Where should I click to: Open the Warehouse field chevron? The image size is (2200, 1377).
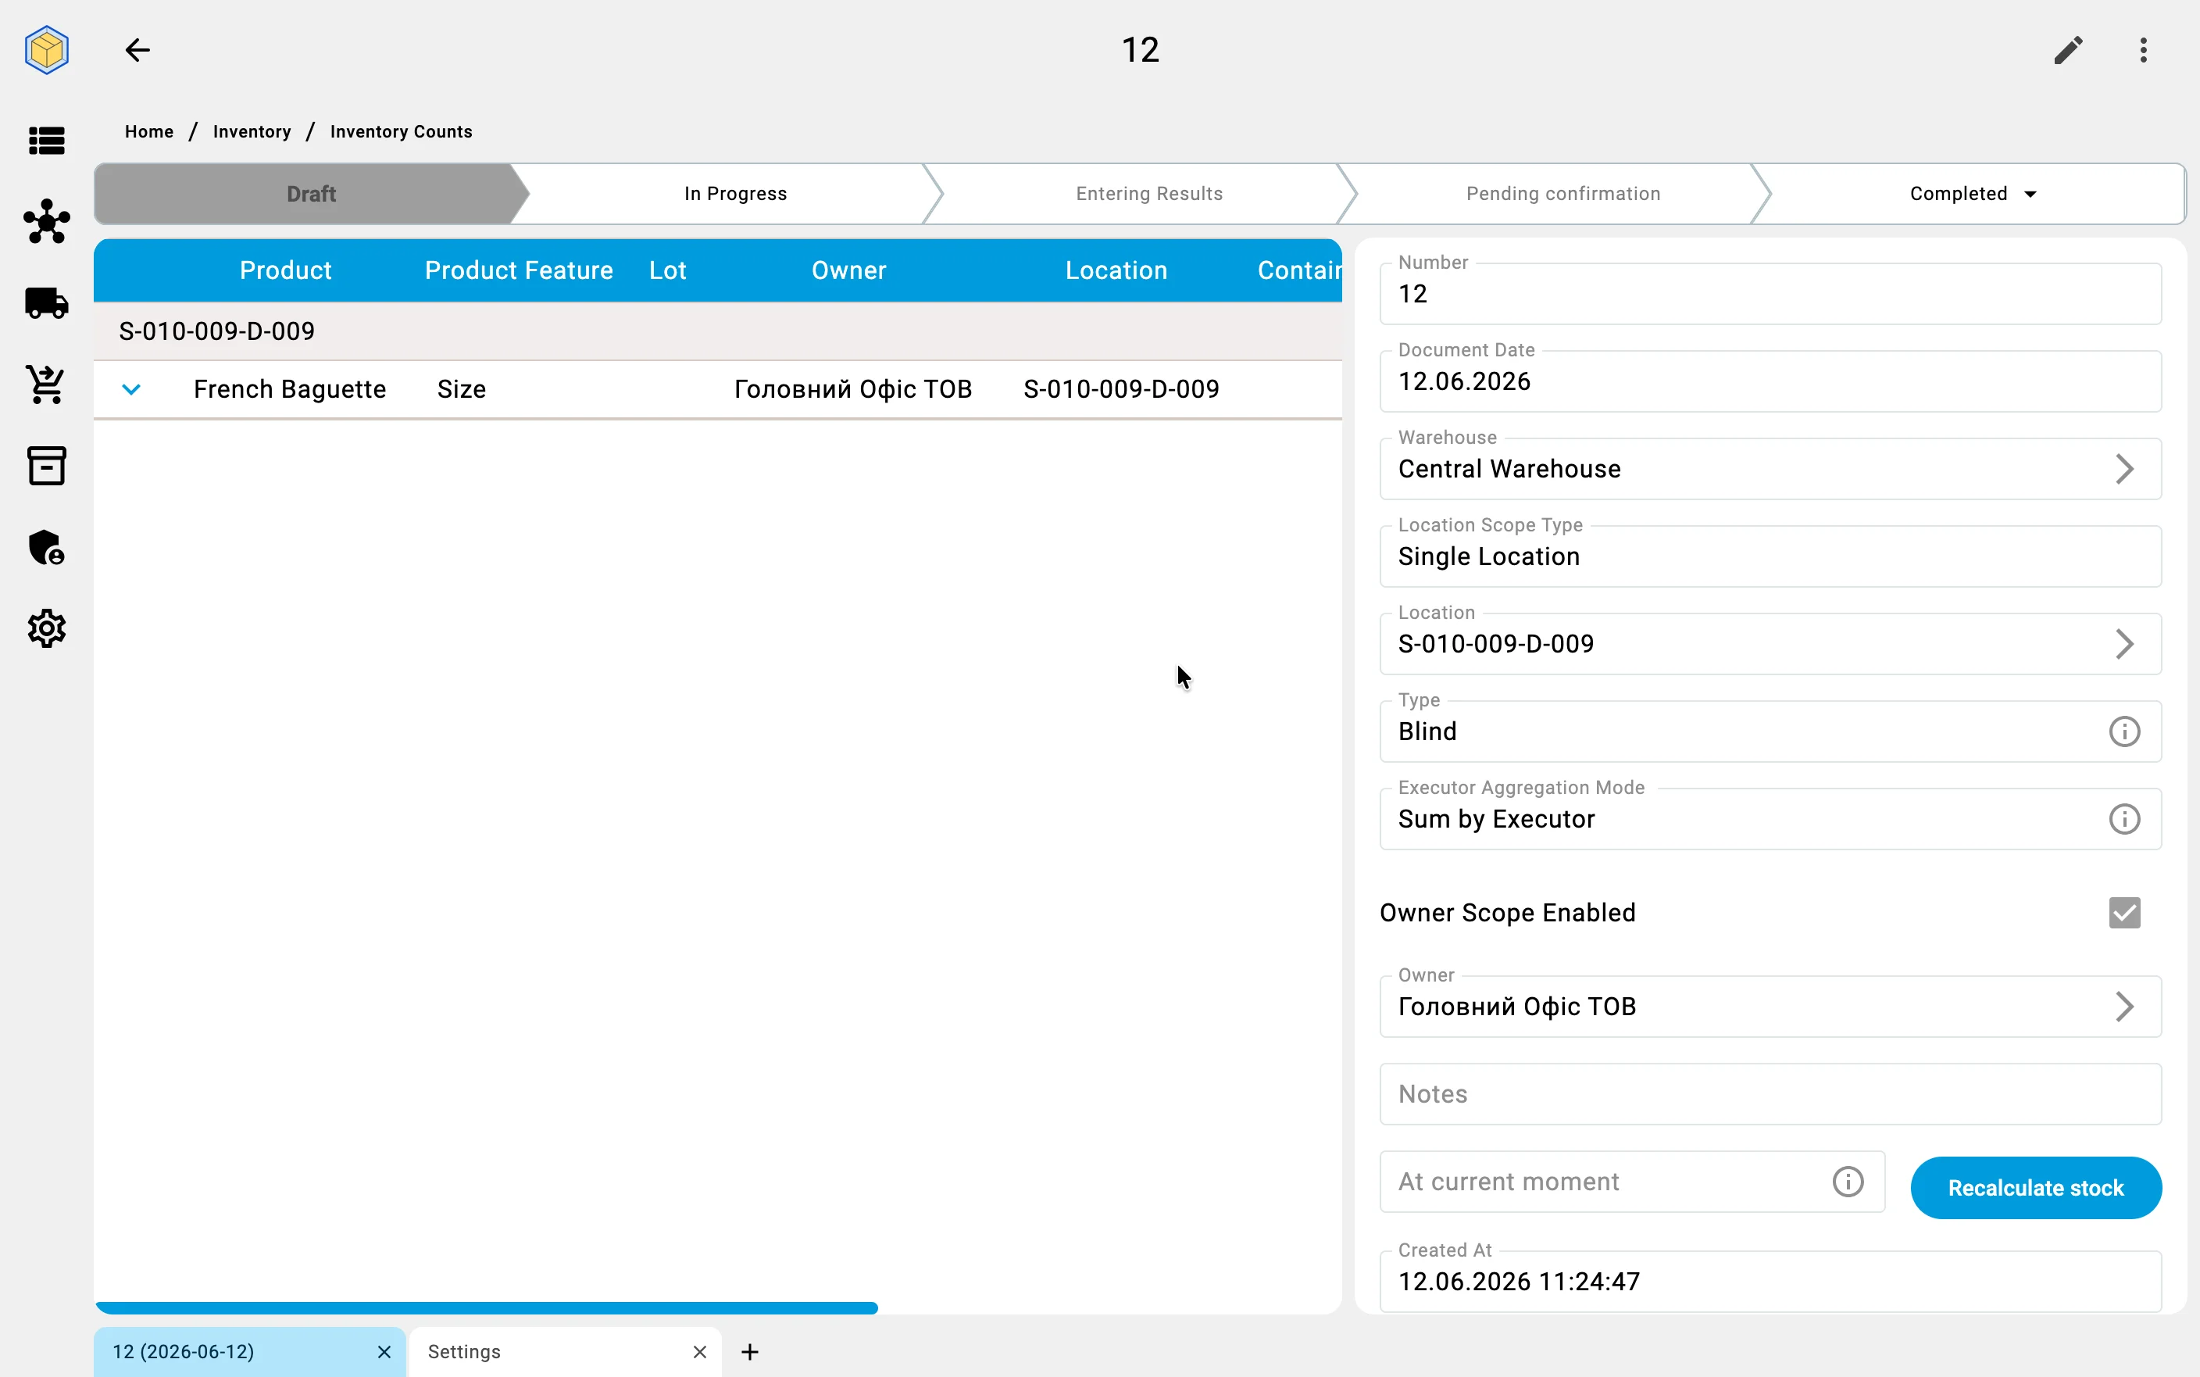2123,469
